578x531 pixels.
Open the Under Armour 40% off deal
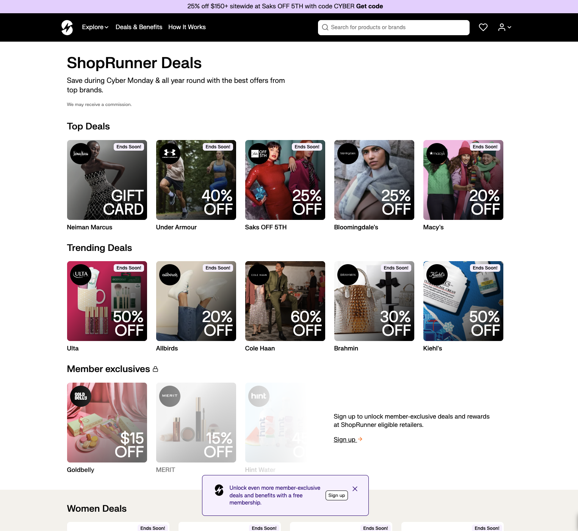[196, 180]
